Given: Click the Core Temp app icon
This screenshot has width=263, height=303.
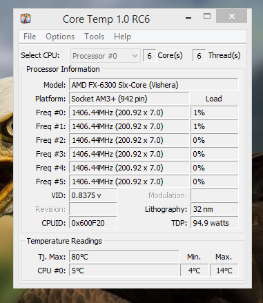Looking at the screenshot, I should pos(26,19).
